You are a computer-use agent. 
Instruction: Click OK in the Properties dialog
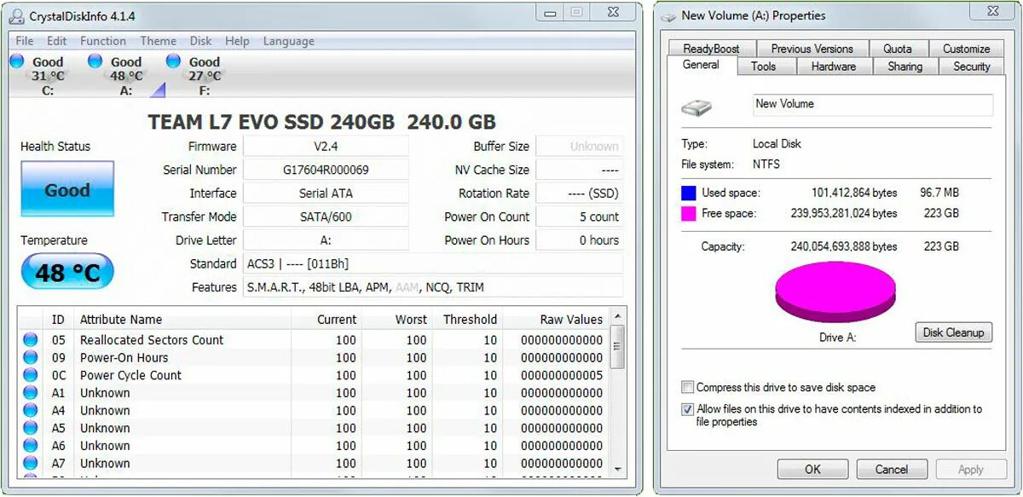coord(812,469)
